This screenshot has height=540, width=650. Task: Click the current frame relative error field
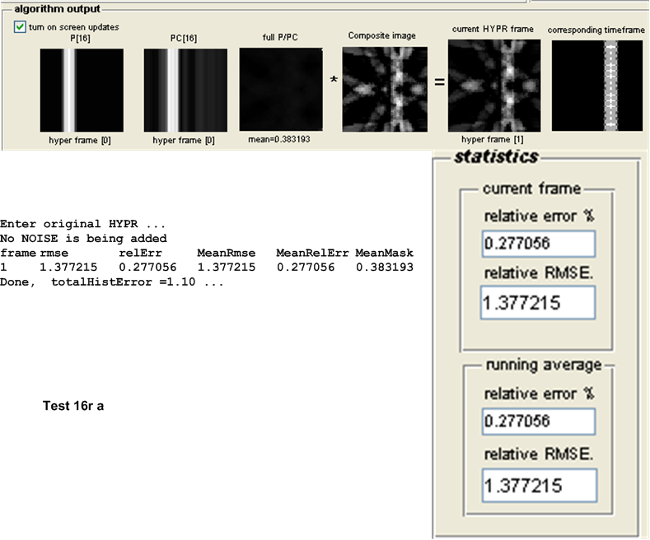pyautogui.click(x=538, y=244)
